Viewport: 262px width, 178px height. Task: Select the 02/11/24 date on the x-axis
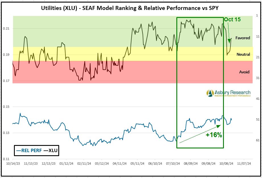click(x=84, y=164)
